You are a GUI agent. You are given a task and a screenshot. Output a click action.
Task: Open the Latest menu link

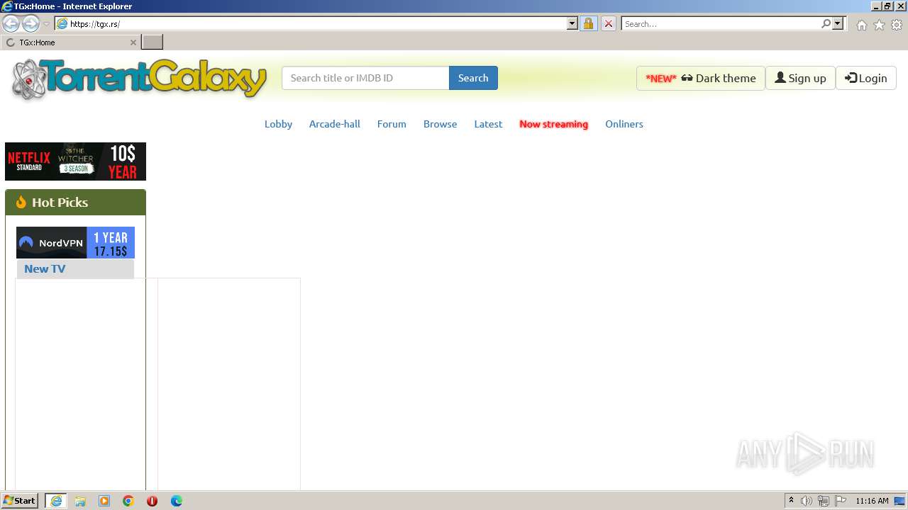pyautogui.click(x=488, y=124)
